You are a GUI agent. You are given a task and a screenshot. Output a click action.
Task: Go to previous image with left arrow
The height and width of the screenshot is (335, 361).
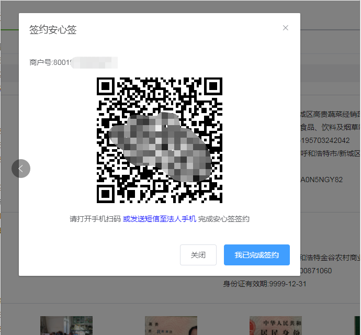(21, 169)
